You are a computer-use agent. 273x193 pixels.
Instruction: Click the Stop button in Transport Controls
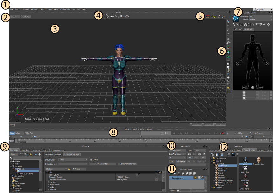point(199,133)
